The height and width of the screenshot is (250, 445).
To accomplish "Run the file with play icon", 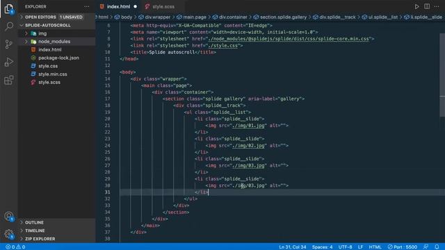I will [416, 6].
